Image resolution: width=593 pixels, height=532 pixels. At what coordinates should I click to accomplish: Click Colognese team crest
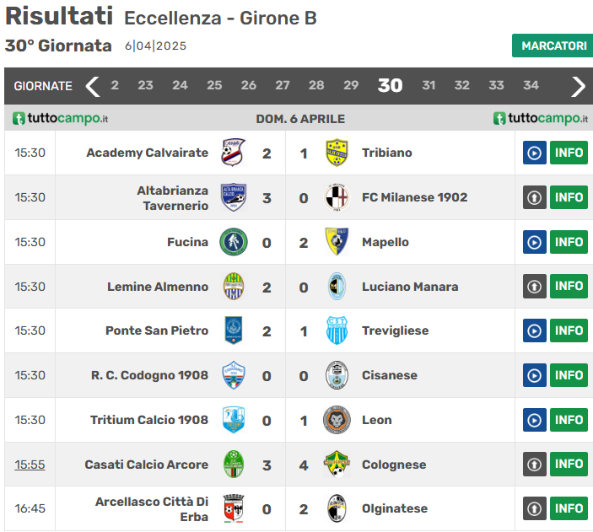pyautogui.click(x=337, y=465)
